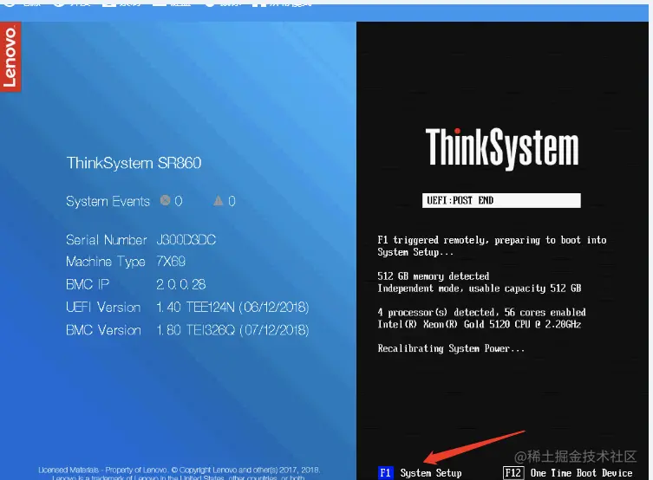Click machine type value 7X69
The height and width of the screenshot is (480, 653).
pos(171,261)
